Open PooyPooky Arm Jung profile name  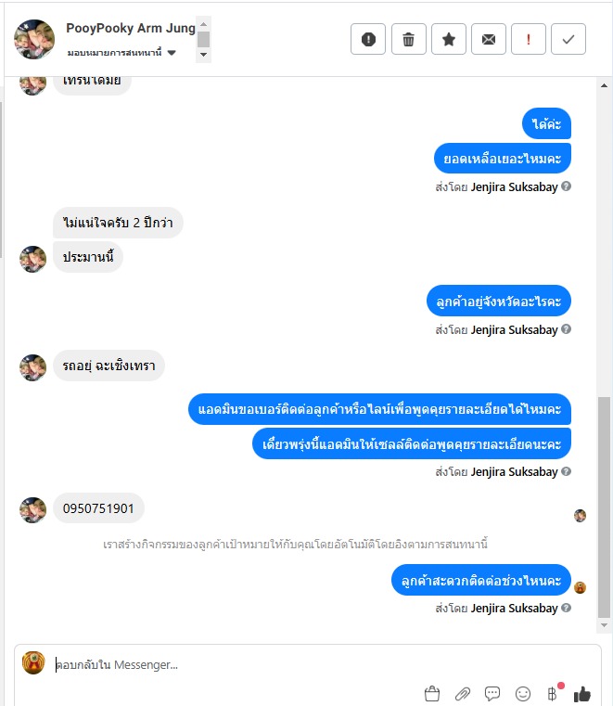tap(131, 28)
